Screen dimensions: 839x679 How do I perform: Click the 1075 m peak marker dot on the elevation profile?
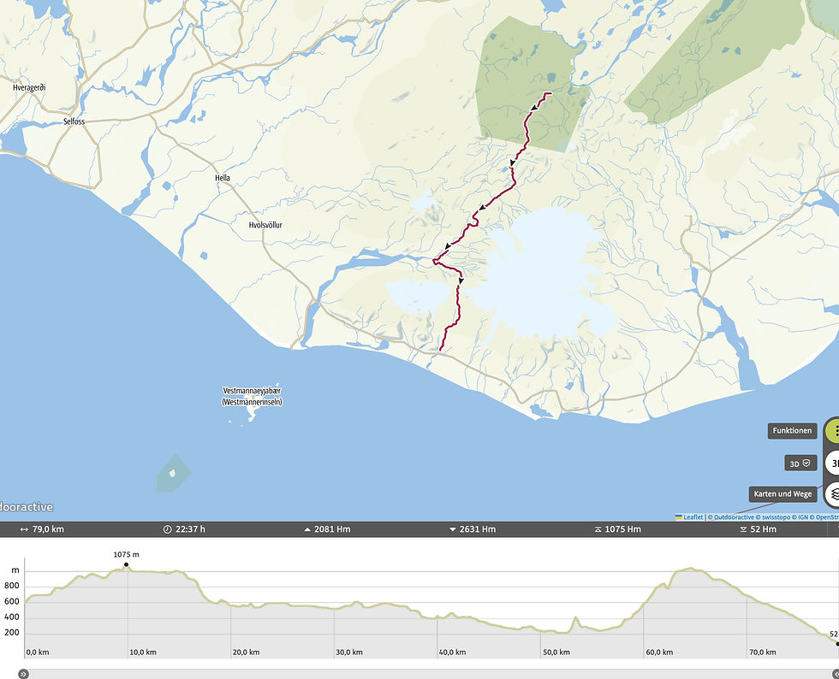[x=127, y=564]
